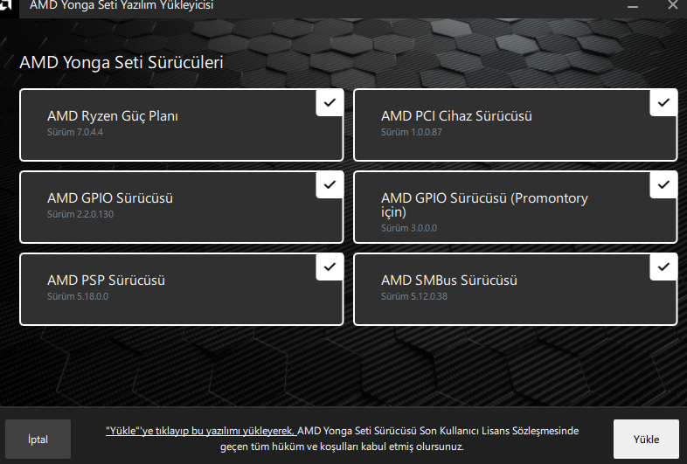
Task: Minimize the AMD installer window
Action: pos(631,5)
